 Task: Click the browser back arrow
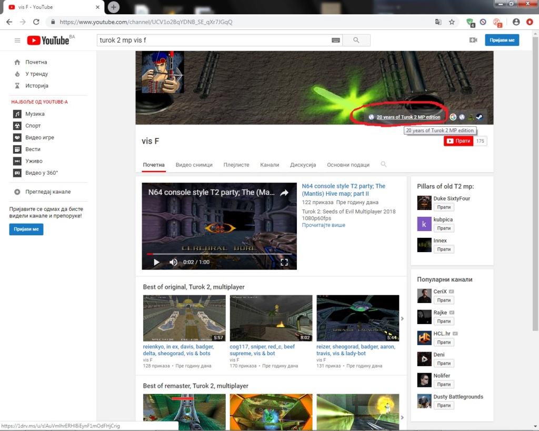[9, 22]
